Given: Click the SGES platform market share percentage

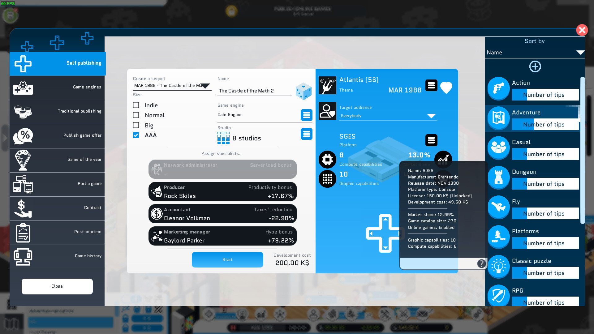Looking at the screenshot, I should (x=420, y=155).
